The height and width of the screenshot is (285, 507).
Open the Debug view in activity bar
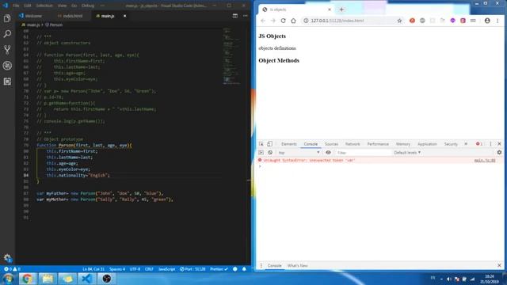pyautogui.click(x=7, y=66)
